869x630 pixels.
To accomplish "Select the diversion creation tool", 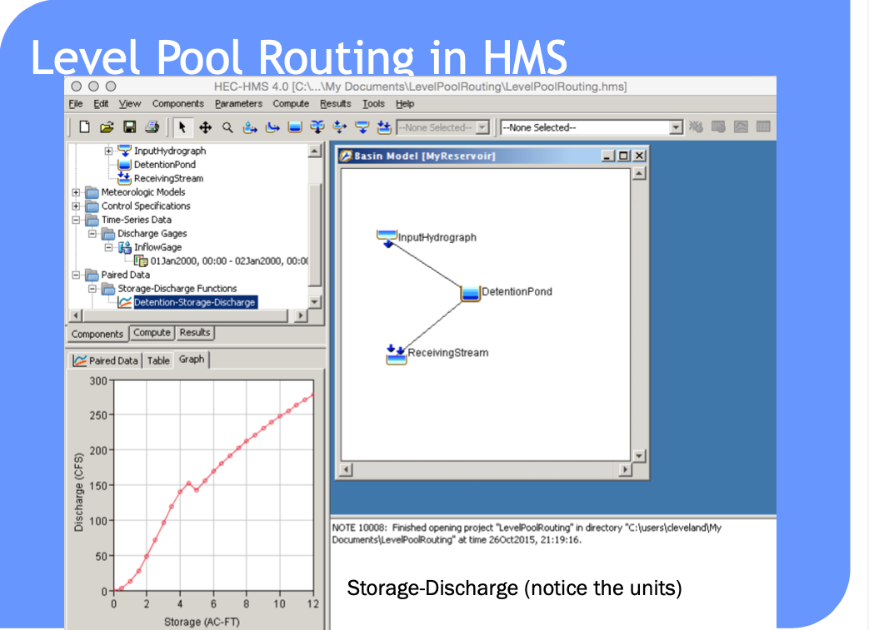I will [x=339, y=128].
